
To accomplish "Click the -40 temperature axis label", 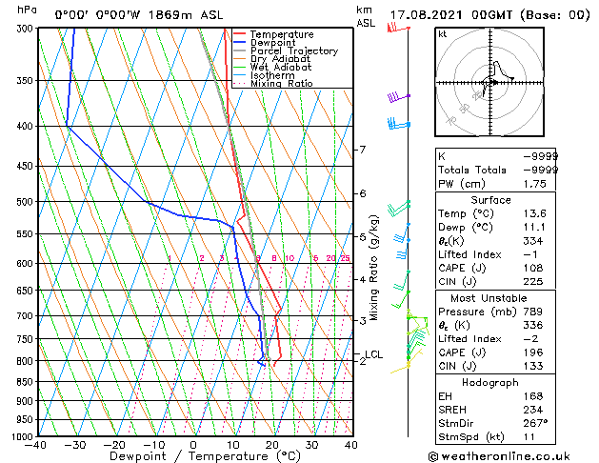I will click(x=35, y=445).
